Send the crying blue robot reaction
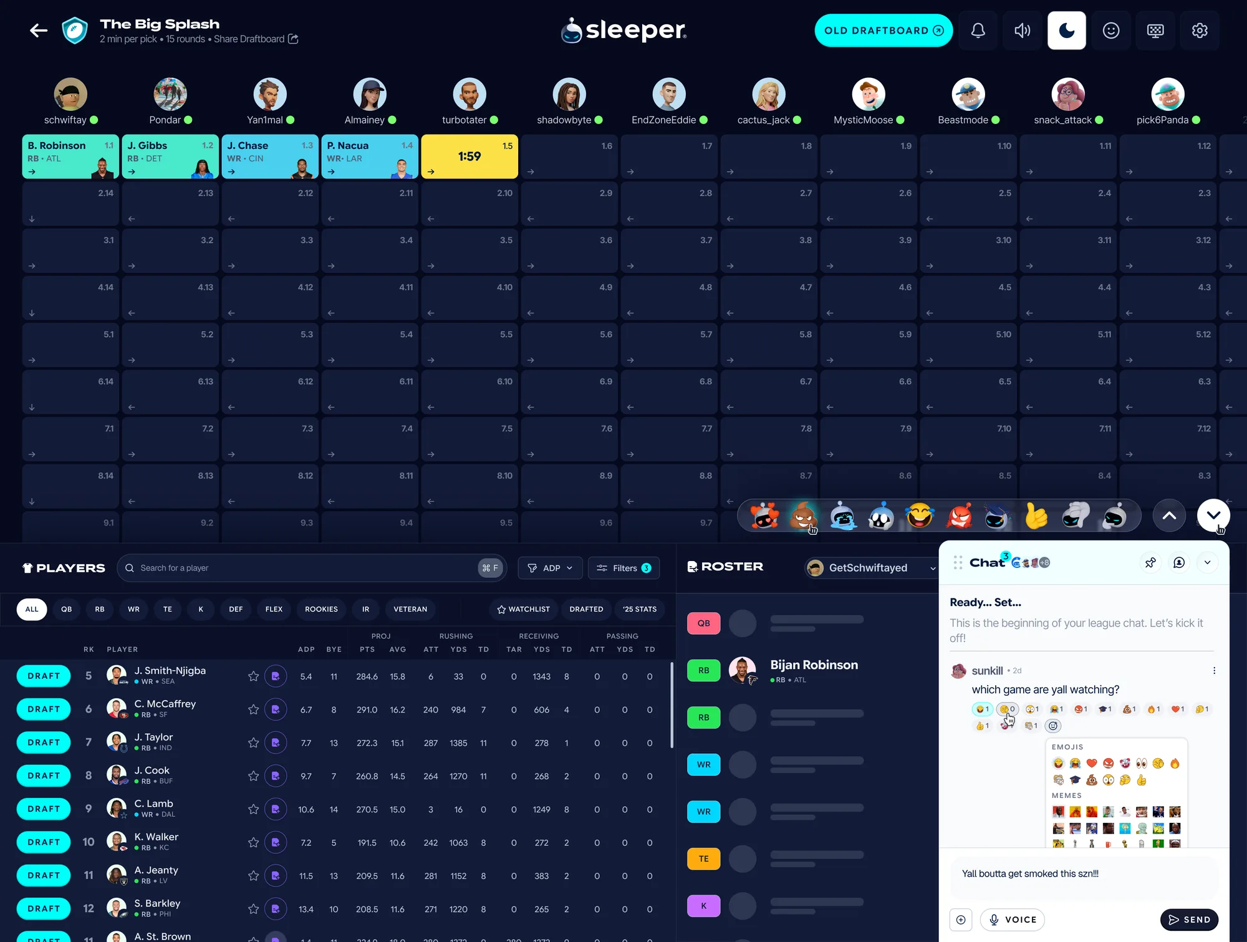 pyautogui.click(x=842, y=516)
